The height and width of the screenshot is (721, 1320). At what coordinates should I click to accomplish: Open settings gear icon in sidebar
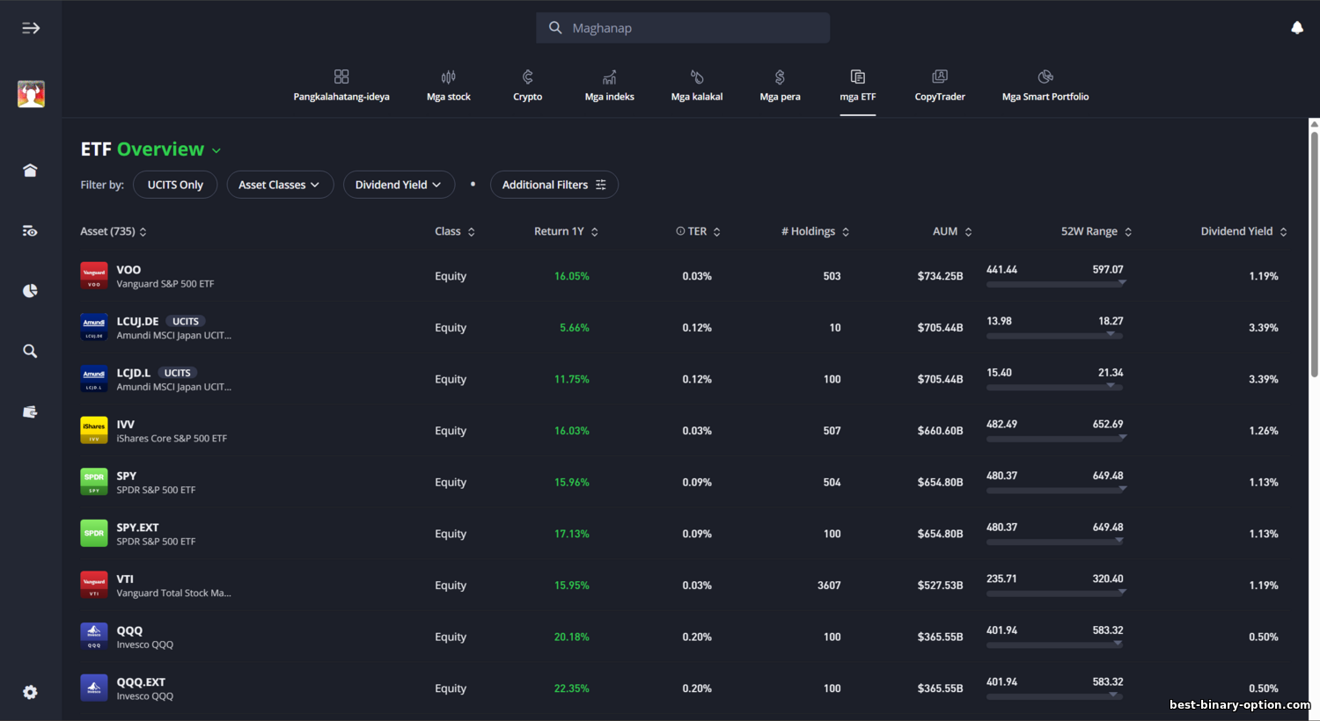click(30, 692)
